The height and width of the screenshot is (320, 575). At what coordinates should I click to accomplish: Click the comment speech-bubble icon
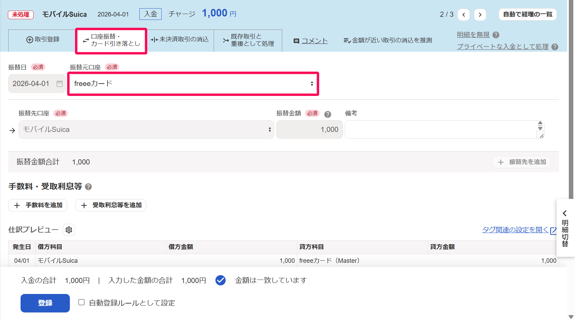(x=297, y=41)
